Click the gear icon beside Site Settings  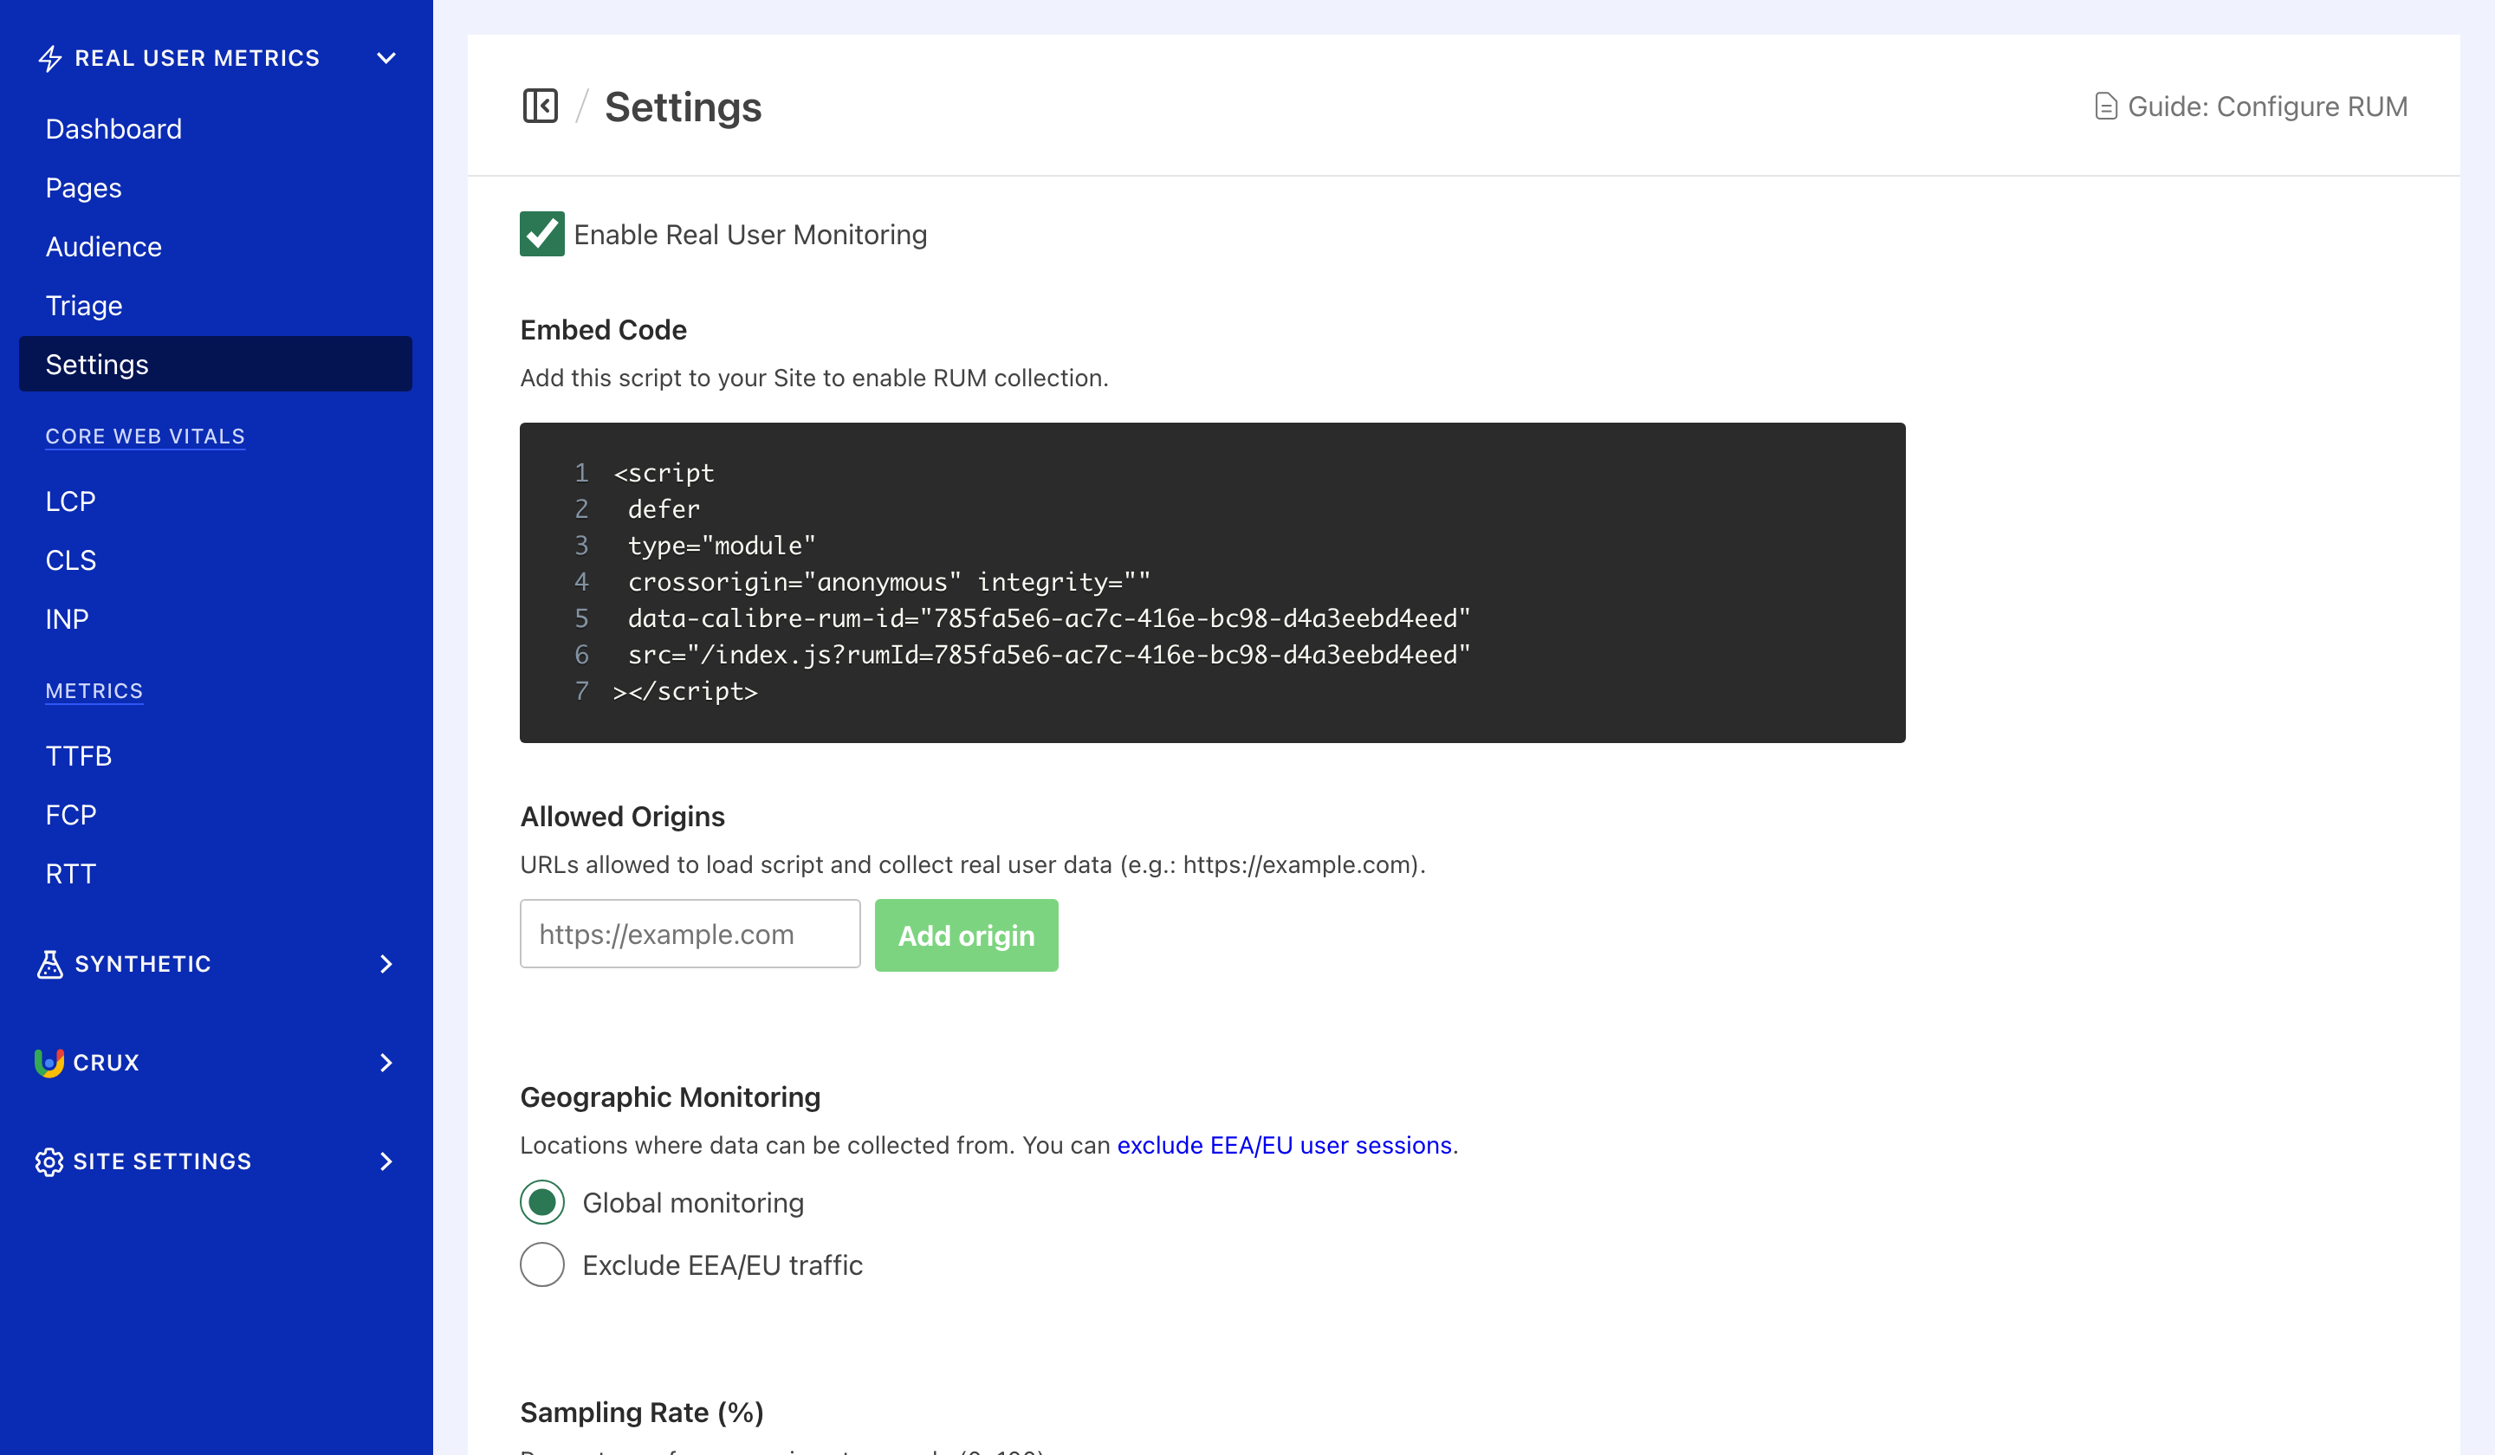click(49, 1162)
